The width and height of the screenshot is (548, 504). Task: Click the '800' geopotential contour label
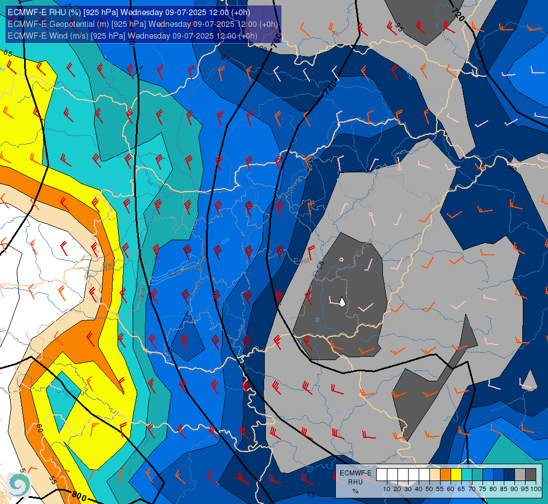point(79,496)
